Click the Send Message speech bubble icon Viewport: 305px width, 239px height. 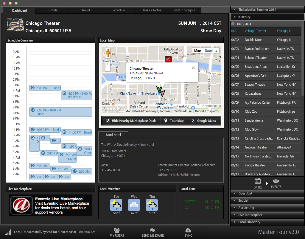click(152, 230)
